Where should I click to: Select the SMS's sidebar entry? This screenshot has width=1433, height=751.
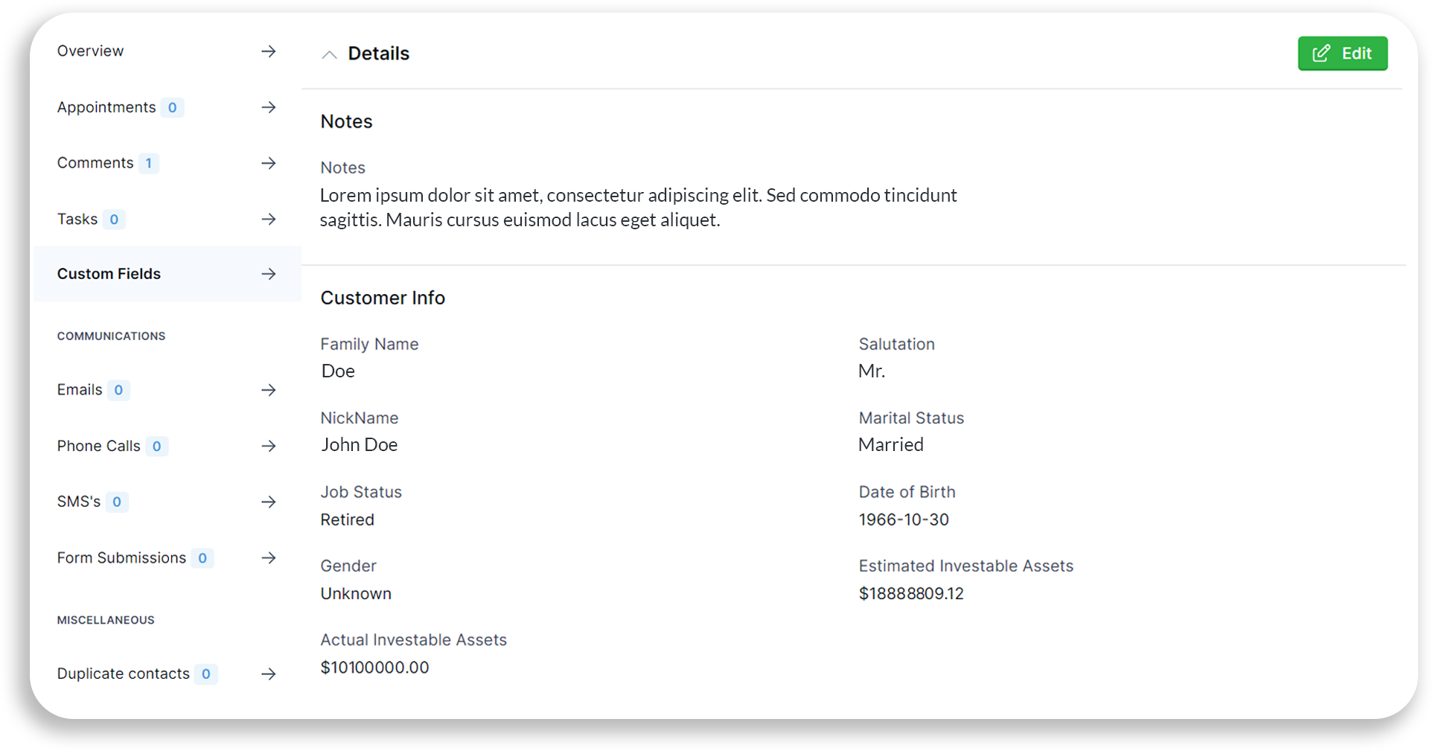click(x=167, y=502)
